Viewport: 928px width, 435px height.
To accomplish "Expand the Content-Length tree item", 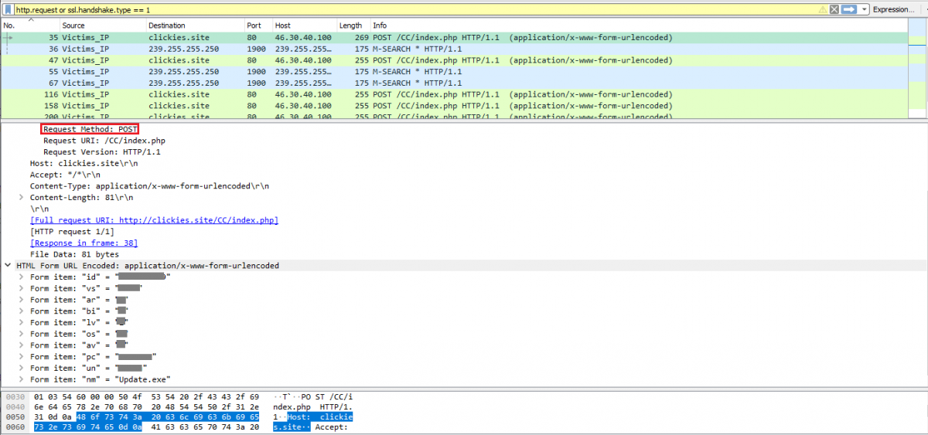I will [x=22, y=198].
